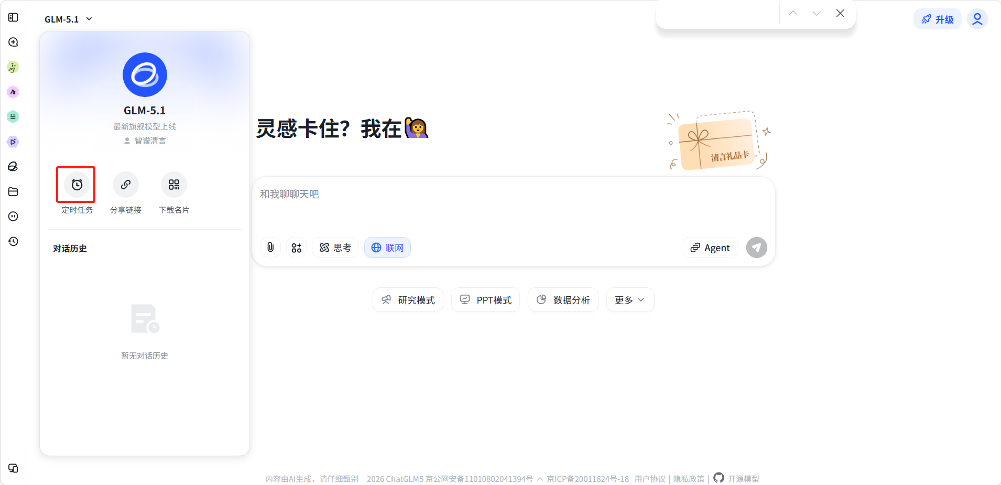Click the 灵感卡住？我在 headline
Viewport: 1001px width, 485px height.
(342, 128)
